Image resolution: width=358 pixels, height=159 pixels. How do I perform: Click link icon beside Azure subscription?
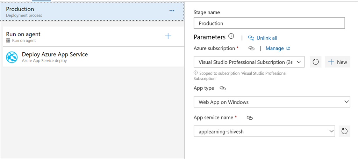(251, 48)
